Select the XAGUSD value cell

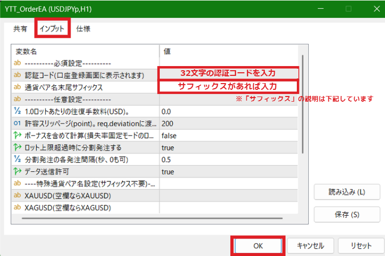(x=228, y=208)
